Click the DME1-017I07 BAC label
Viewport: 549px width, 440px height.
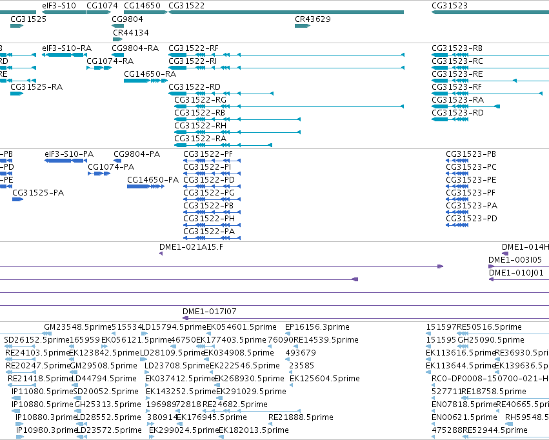pyautogui.click(x=210, y=312)
